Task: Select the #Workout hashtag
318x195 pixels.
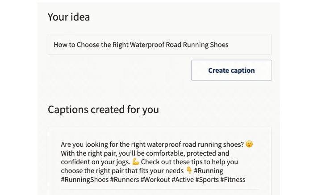Action: coord(155,180)
